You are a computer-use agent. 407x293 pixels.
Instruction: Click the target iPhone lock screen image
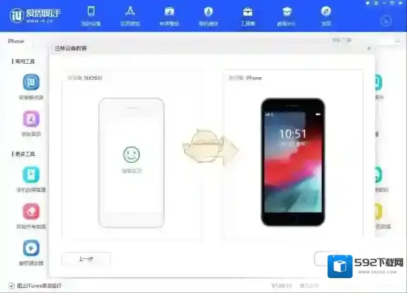pos(293,162)
